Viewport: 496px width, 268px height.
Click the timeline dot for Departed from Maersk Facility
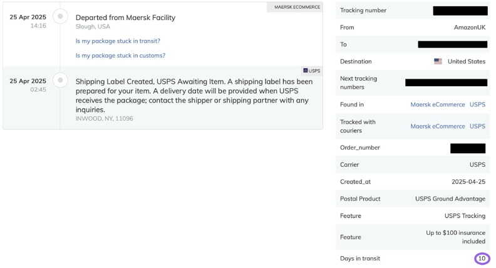pyautogui.click(x=60, y=16)
